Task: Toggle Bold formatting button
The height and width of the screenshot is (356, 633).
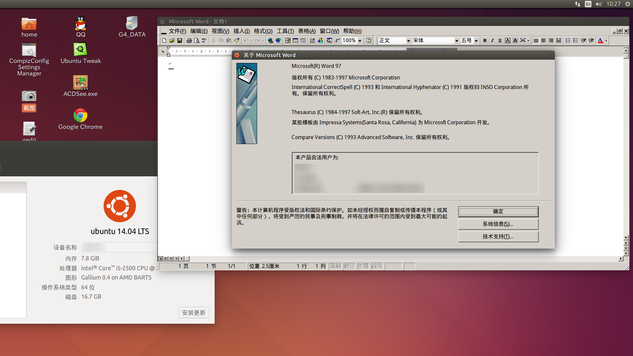Action: [x=485, y=41]
